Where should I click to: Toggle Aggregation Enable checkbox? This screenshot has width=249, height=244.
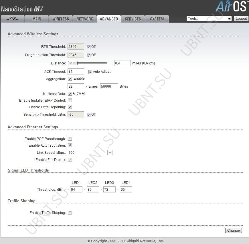tap(70, 79)
